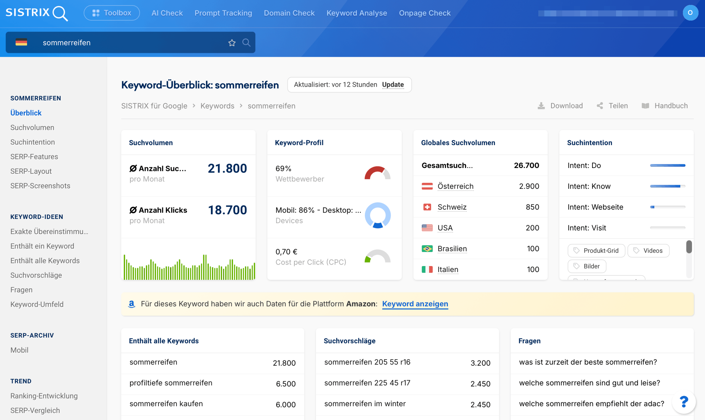Open Mobil under SERP-Archiv

point(20,350)
